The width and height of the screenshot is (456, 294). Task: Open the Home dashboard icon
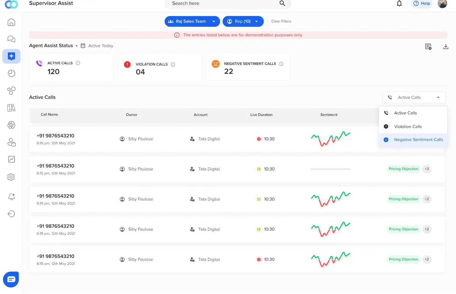pyautogui.click(x=11, y=22)
